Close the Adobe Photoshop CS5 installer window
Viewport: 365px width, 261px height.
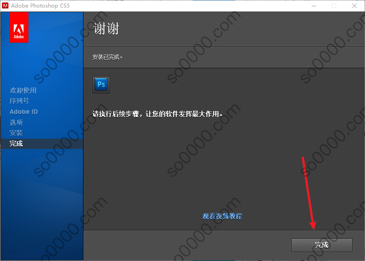pyautogui.click(x=354, y=6)
